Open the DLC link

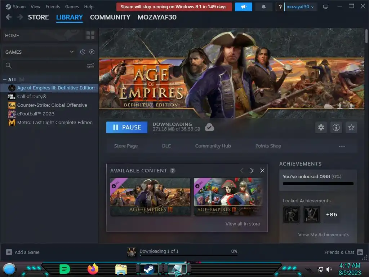coord(166,146)
